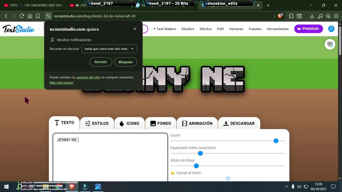Click the 'Mostrar notificaciones' text

coord(74,40)
